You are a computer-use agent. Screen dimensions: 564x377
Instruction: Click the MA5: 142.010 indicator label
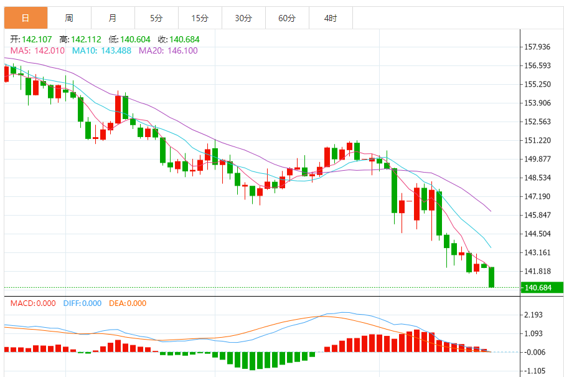pyautogui.click(x=37, y=50)
